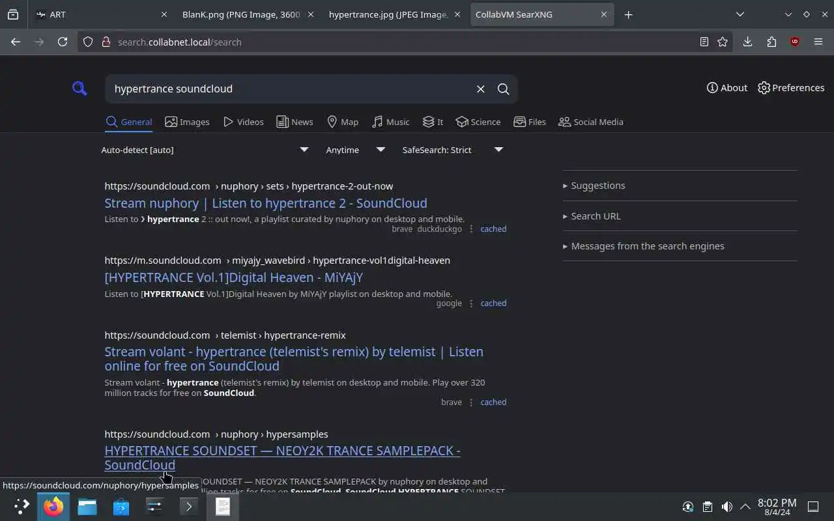This screenshot has width=834, height=521.
Task: Open the Discover store taskbar icon
Action: pyautogui.click(x=121, y=506)
